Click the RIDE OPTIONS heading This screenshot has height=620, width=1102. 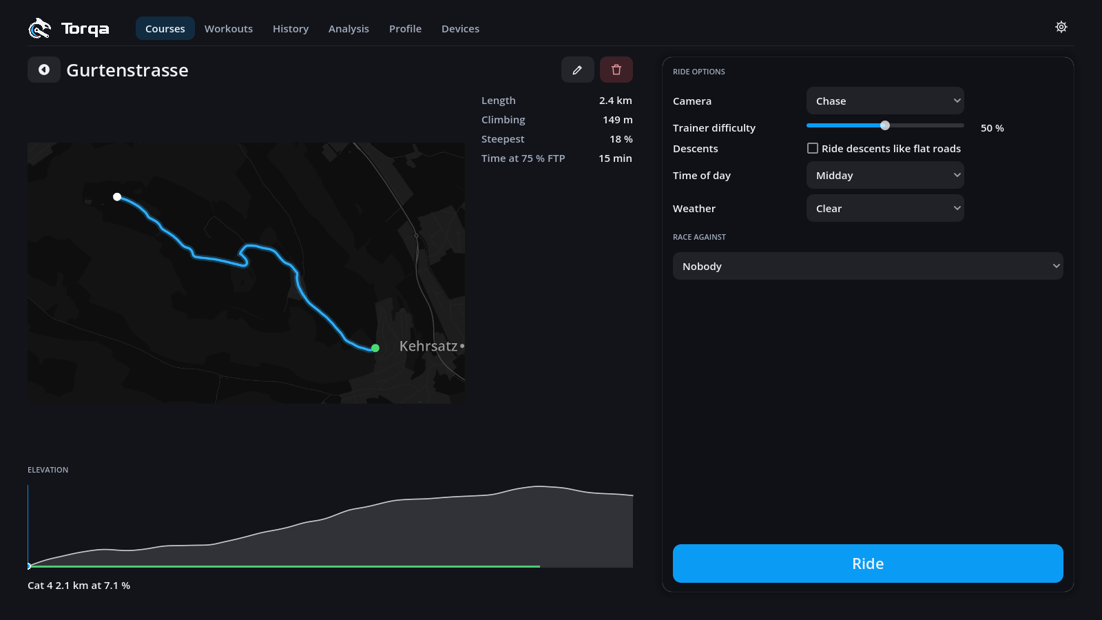(699, 72)
